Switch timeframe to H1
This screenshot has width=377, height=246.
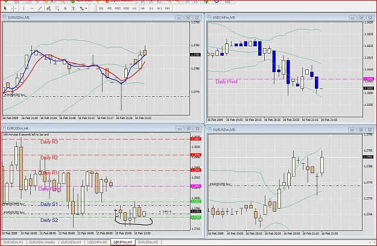(135, 8)
